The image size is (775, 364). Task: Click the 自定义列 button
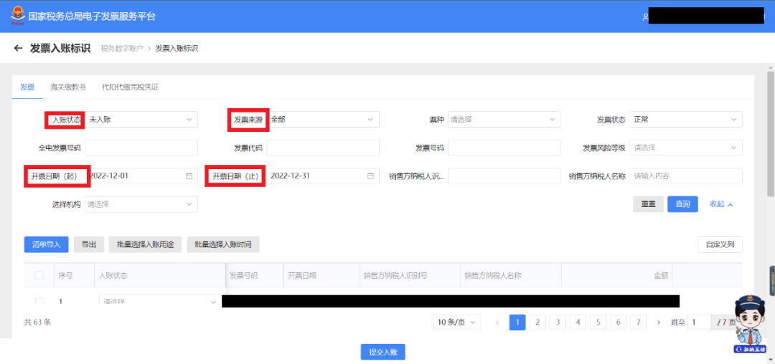(720, 244)
